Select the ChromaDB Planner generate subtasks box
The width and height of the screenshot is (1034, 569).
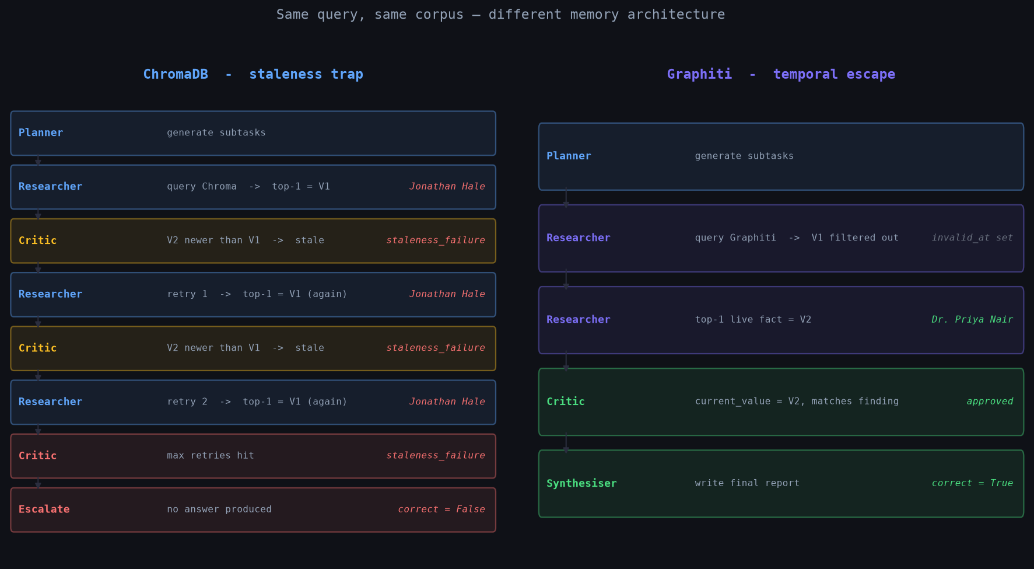pos(253,133)
